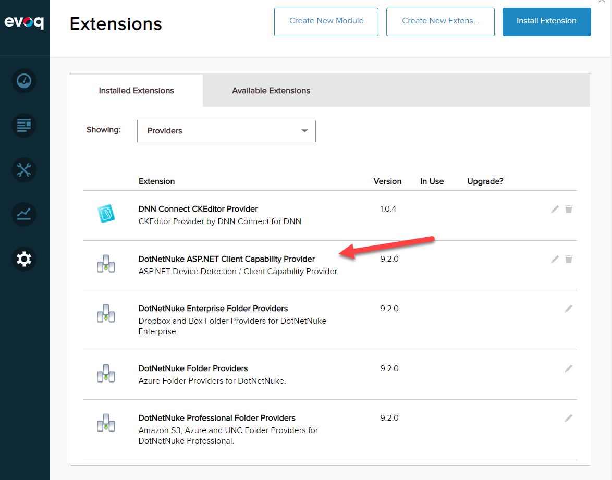
Task: Open the Analytics chart icon in sidebar
Action: pos(24,214)
